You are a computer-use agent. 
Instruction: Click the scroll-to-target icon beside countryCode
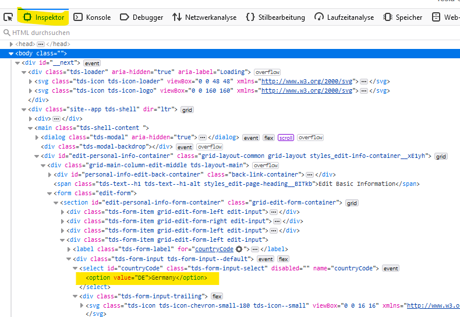pyautogui.click(x=239, y=249)
